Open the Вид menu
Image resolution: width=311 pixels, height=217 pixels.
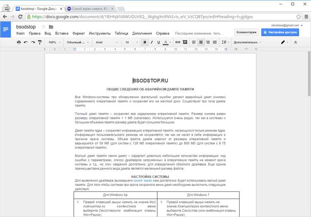[48, 33]
